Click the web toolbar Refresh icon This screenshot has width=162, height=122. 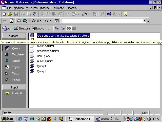click(12, 21)
